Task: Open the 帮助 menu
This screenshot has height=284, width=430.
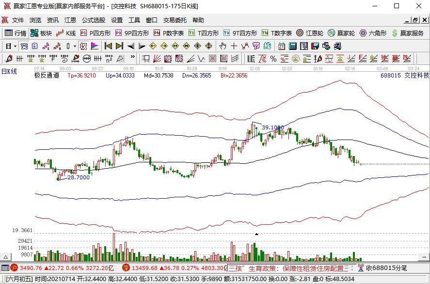Action: (x=198, y=20)
